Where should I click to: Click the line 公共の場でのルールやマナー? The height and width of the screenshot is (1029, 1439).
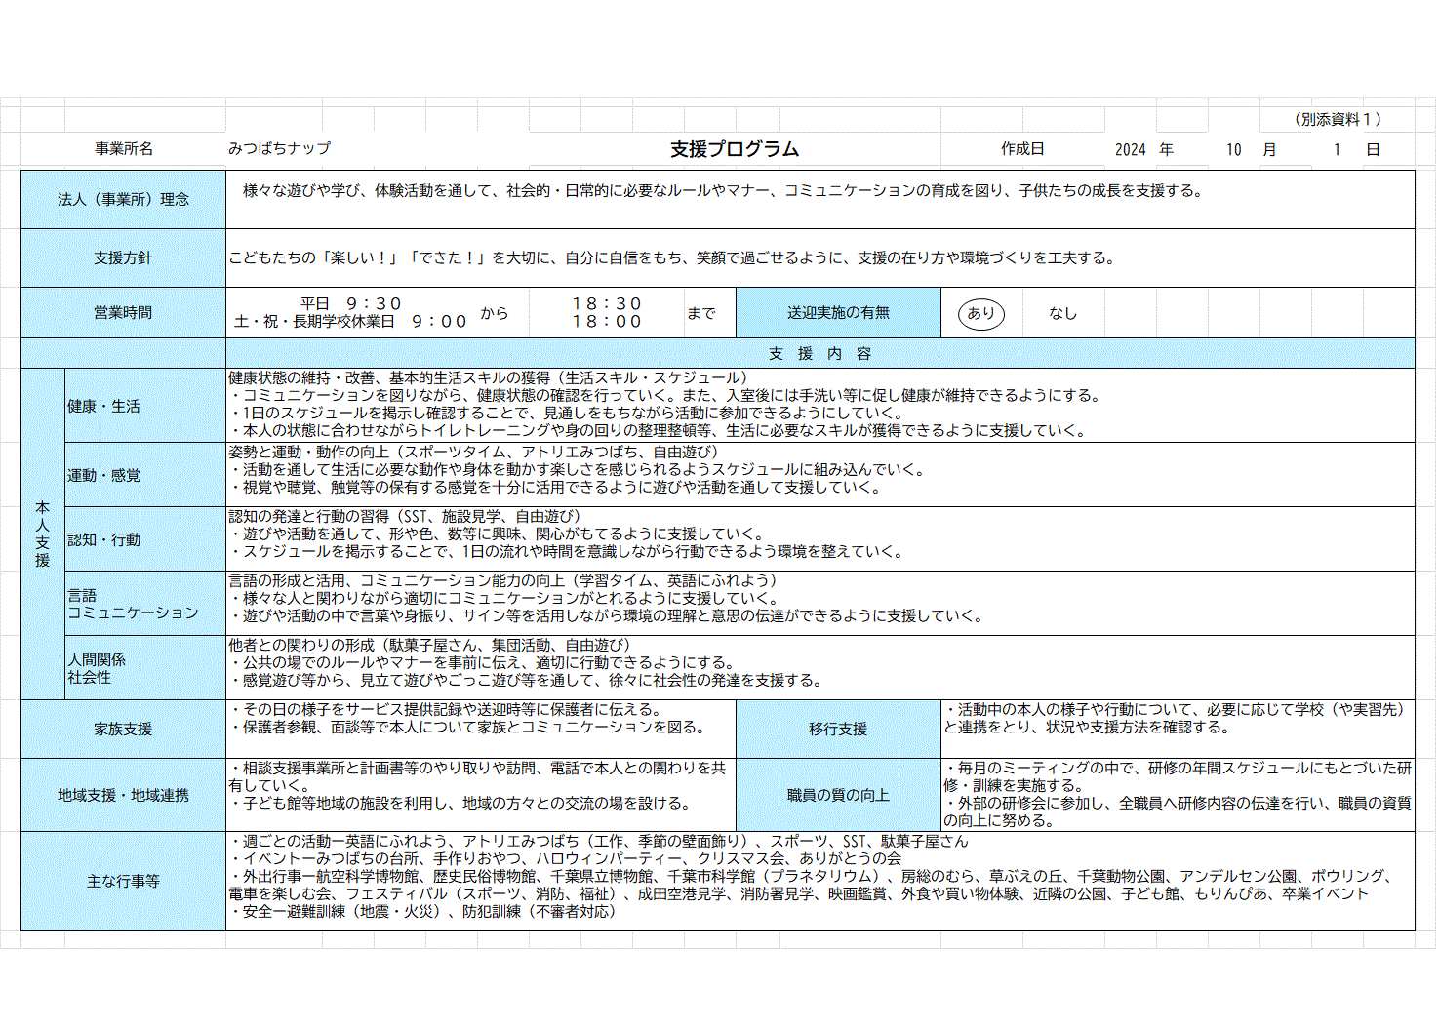point(483,663)
